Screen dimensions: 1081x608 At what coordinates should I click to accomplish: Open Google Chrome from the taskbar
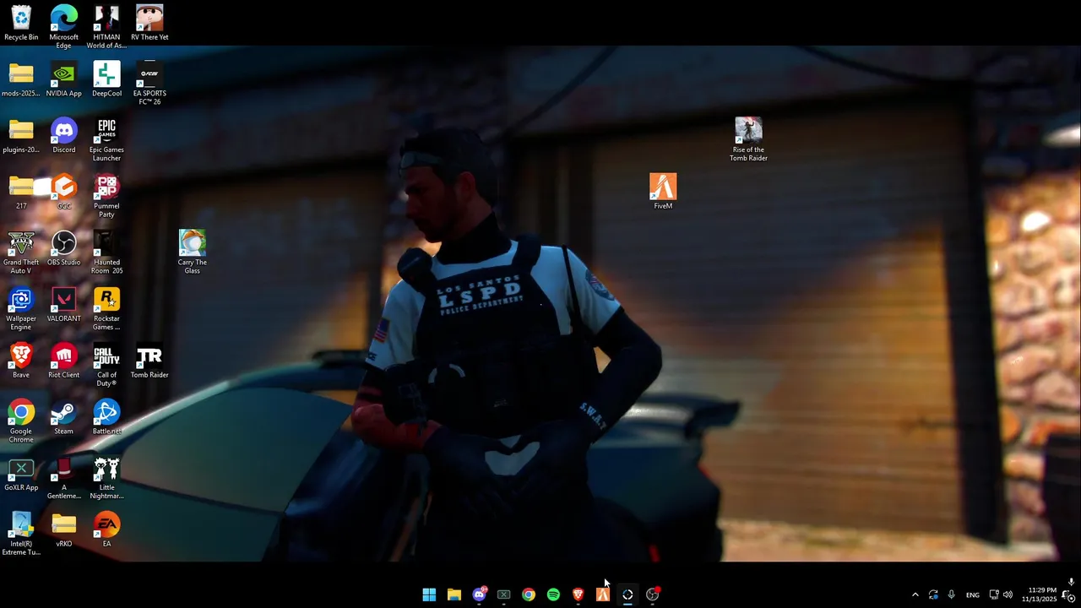pyautogui.click(x=529, y=594)
